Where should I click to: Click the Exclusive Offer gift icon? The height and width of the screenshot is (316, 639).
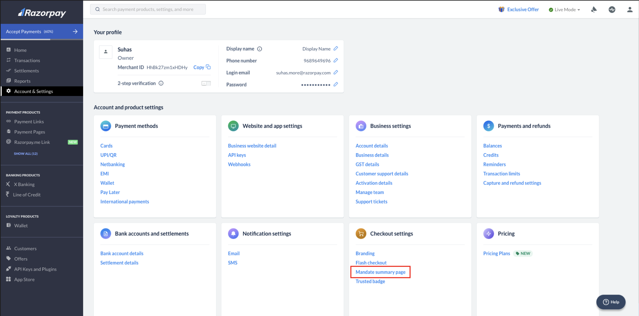(x=501, y=9)
